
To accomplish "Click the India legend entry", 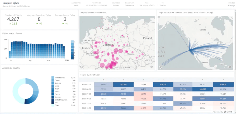I will click(63, 103).
